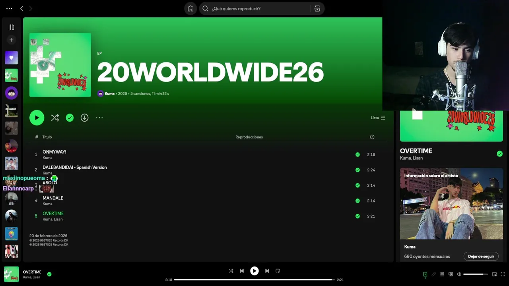Click the EP download arrow icon

coord(84,118)
